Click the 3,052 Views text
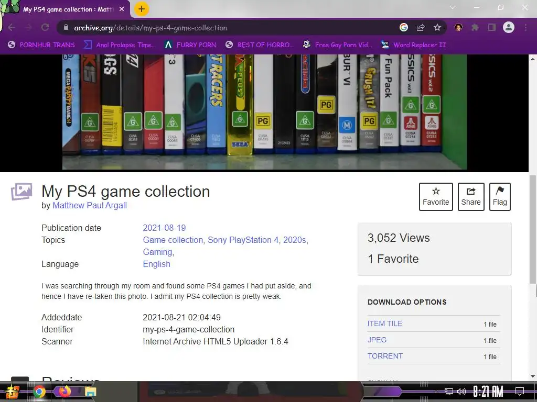Viewport: 537px width, 402px height. (399, 238)
